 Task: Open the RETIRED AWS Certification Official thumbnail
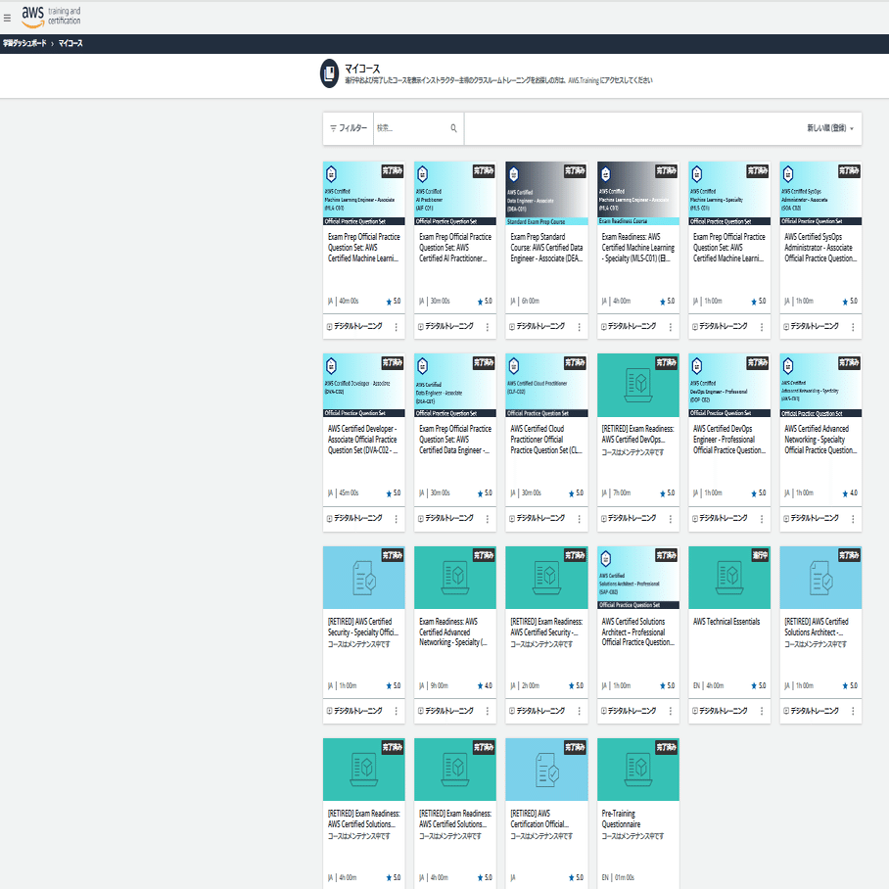pyautogui.click(x=546, y=770)
